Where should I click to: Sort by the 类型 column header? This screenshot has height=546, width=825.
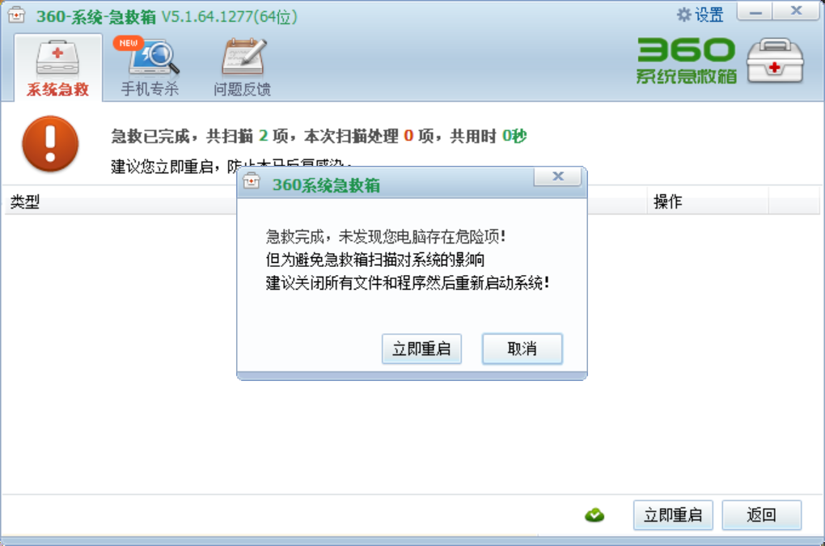25,201
